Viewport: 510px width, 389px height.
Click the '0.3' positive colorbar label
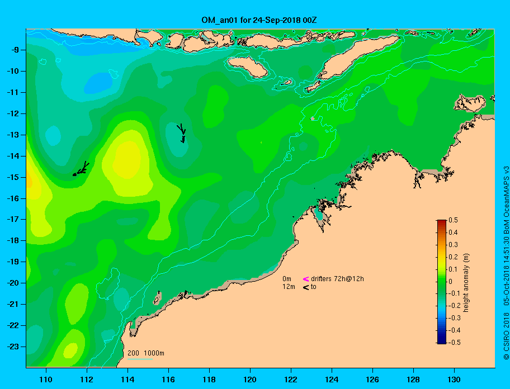coord(453,245)
